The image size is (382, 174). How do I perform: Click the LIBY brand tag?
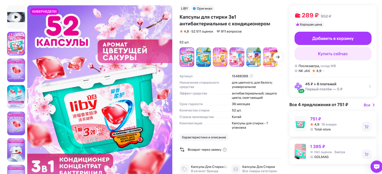click(x=185, y=9)
